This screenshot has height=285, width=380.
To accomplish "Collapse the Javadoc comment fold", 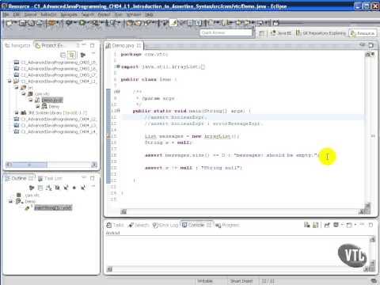I will tap(118, 92).
